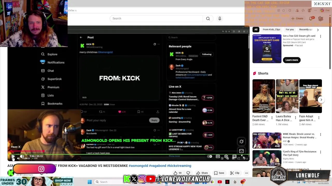332x186 pixels.
Task: Select the Recently uploaded chip
Action: pos(306,29)
